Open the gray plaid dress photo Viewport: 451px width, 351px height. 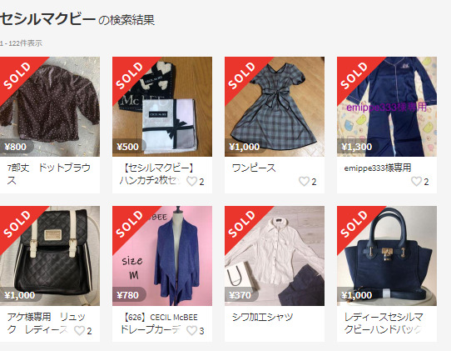(275, 107)
